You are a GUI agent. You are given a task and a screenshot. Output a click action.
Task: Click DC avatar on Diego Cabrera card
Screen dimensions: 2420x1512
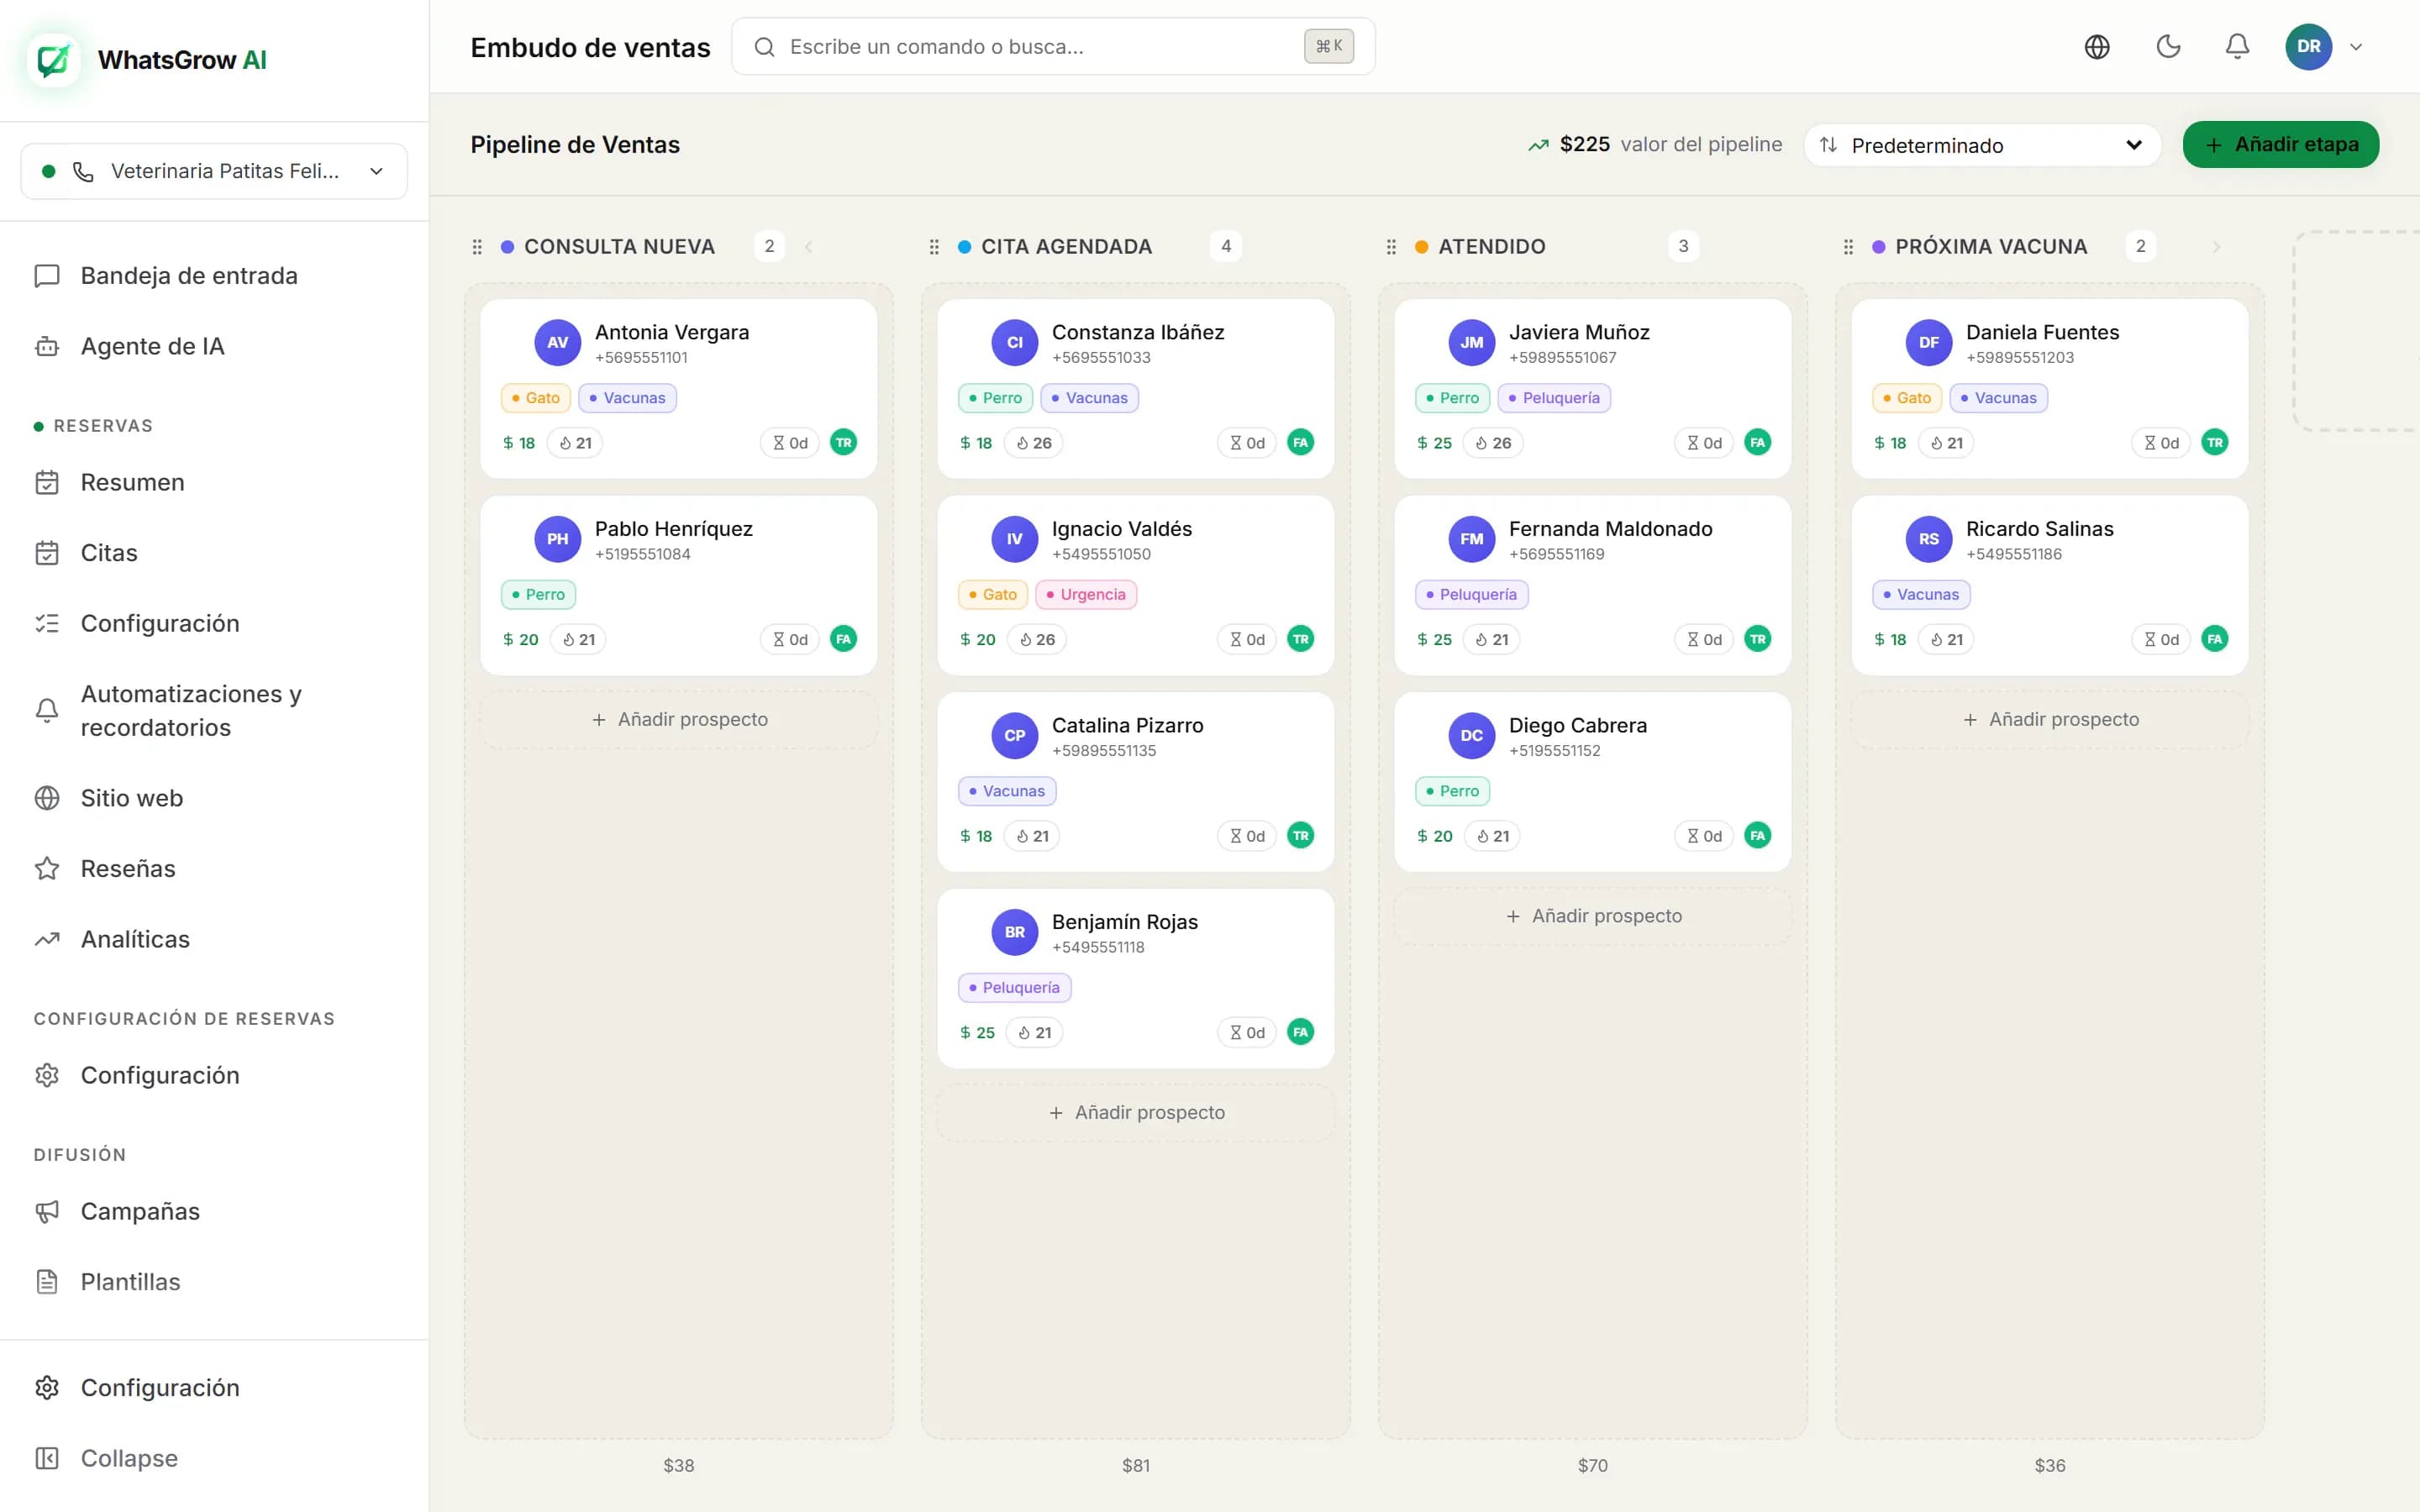(1472, 736)
